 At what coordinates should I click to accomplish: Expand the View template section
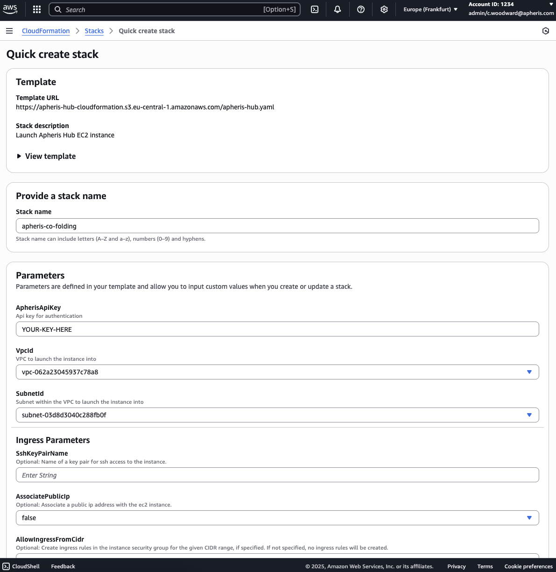(46, 156)
